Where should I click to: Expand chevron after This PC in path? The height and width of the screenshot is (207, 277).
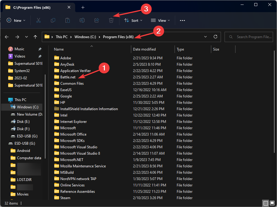71,37
